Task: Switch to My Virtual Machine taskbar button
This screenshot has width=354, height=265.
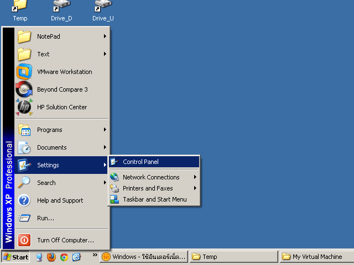Action: pyautogui.click(x=317, y=257)
